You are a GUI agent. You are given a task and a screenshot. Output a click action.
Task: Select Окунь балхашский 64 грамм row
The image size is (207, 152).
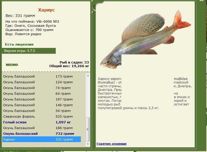(x=42, y=94)
